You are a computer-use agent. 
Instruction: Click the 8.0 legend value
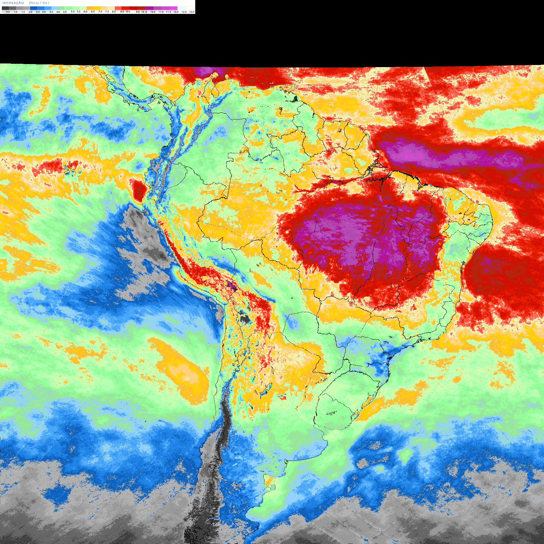click(x=114, y=11)
